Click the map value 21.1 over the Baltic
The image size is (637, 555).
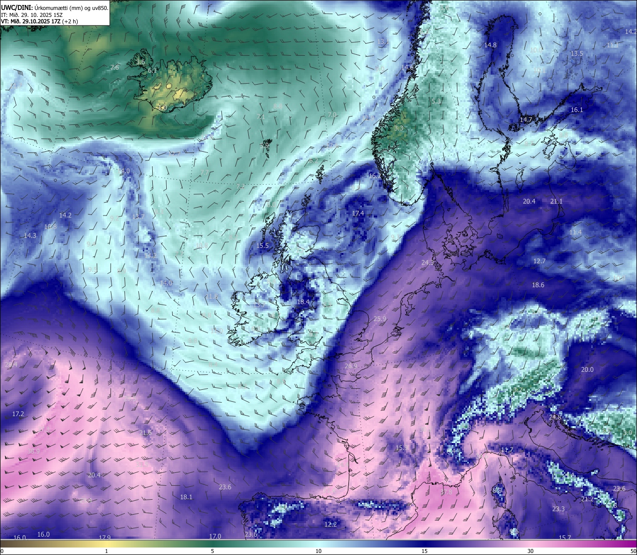[x=556, y=202]
